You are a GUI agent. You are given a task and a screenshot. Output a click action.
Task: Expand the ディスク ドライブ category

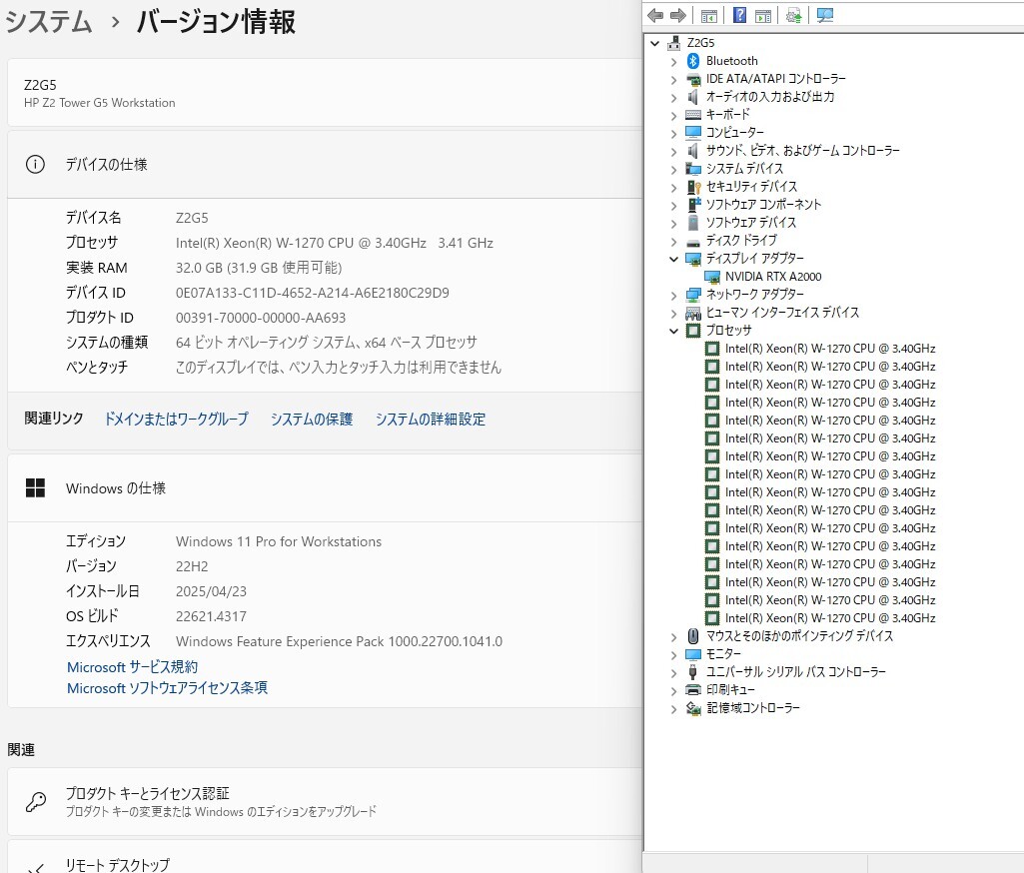click(674, 241)
